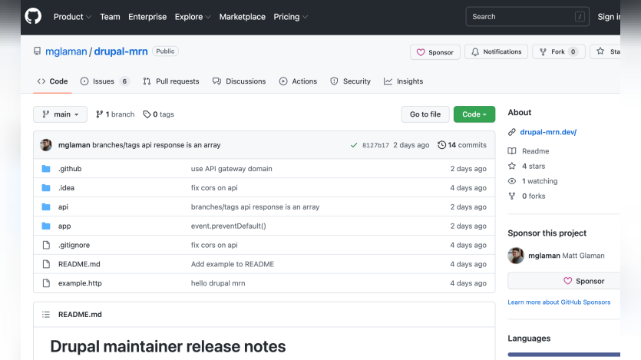Click the Readme book icon in About
Screen dimensions: 641x360
tap(512, 150)
